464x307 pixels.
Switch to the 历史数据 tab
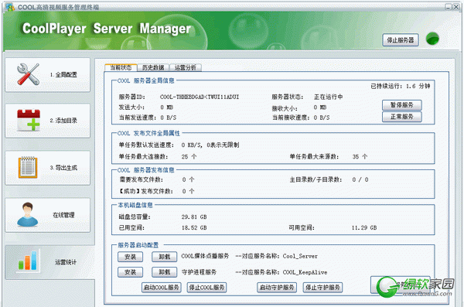click(x=153, y=67)
